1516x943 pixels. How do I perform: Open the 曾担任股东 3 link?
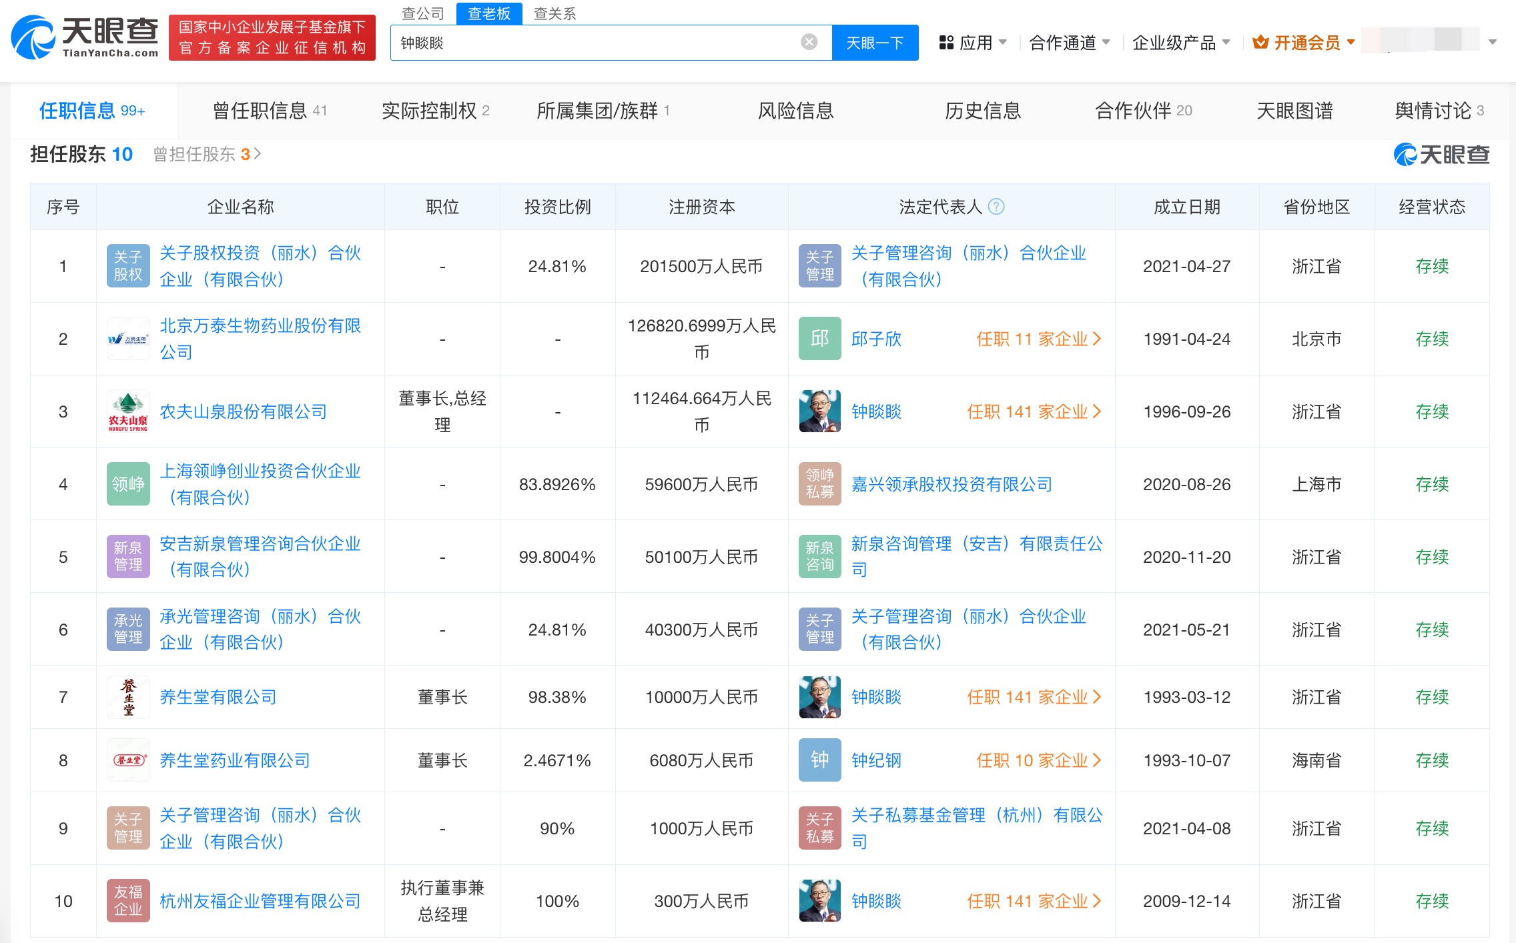click(207, 155)
